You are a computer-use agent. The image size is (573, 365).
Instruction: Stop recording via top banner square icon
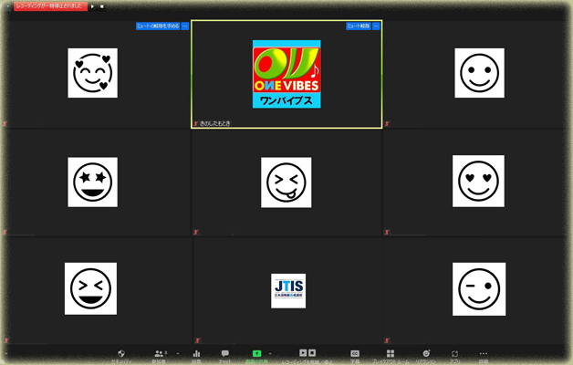pos(102,6)
